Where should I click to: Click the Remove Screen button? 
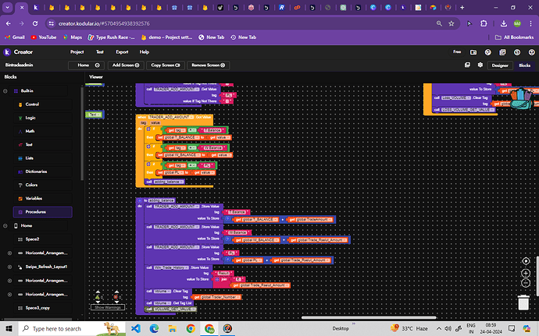click(x=209, y=65)
